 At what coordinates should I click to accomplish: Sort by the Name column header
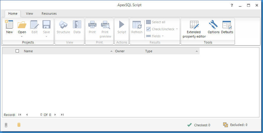(28, 51)
